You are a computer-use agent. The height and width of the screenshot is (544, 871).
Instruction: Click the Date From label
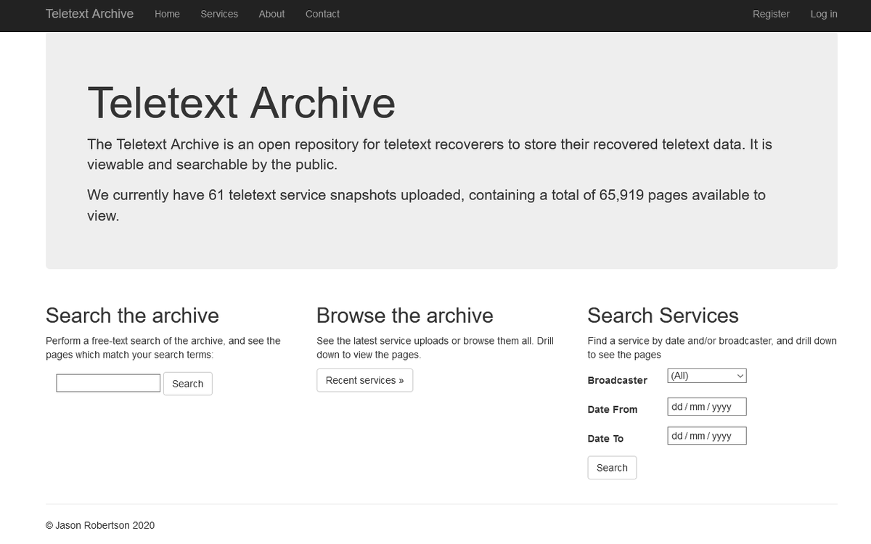point(613,409)
